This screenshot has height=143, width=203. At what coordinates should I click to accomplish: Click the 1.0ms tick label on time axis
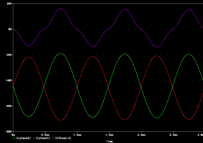pyautogui.click(x=77, y=134)
